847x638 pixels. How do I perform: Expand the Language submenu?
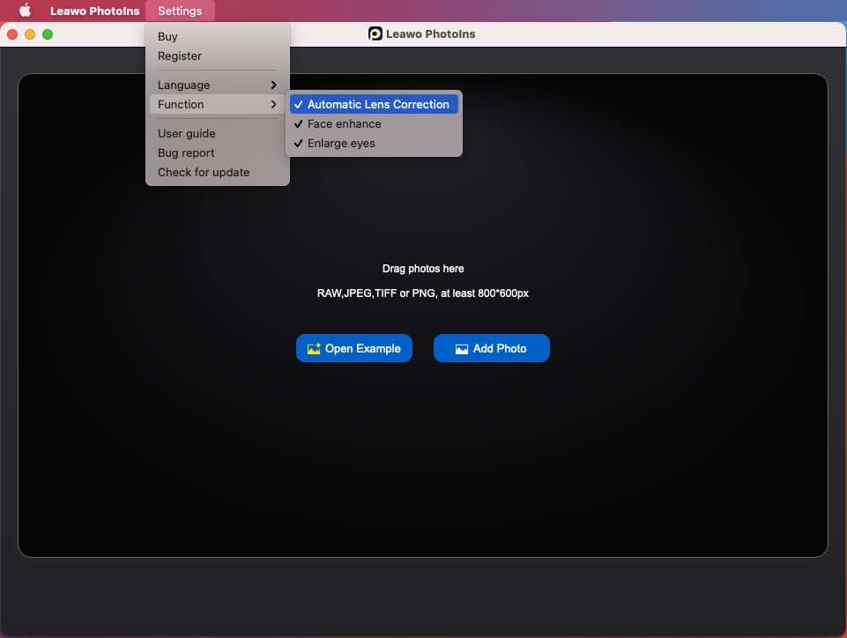click(217, 85)
